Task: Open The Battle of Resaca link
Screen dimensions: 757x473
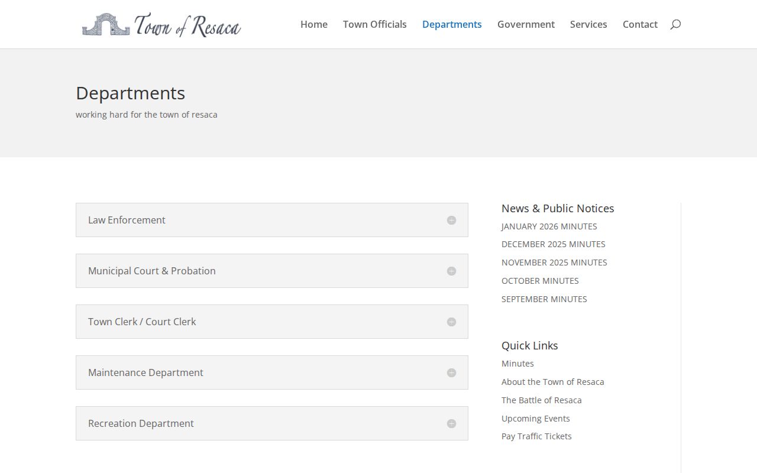Action: coord(542,400)
